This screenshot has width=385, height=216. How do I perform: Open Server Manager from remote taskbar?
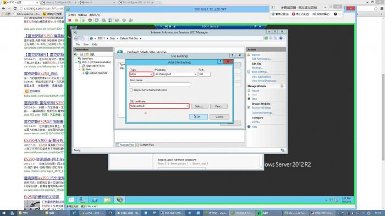click(x=82, y=200)
